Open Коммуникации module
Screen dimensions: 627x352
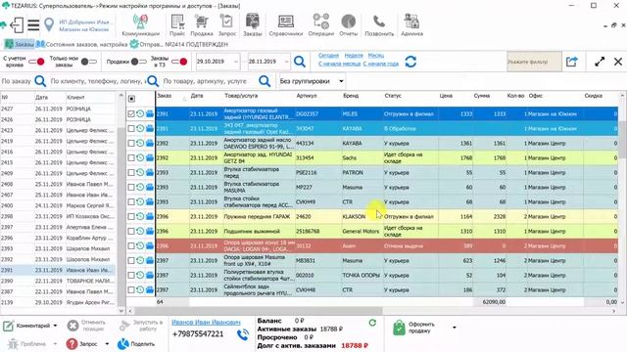(140, 25)
